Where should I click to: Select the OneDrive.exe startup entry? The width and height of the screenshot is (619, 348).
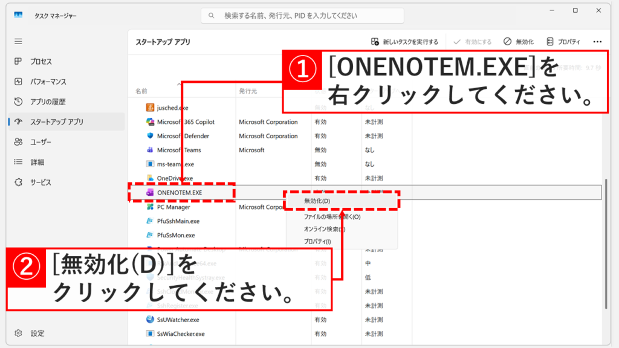(175, 177)
